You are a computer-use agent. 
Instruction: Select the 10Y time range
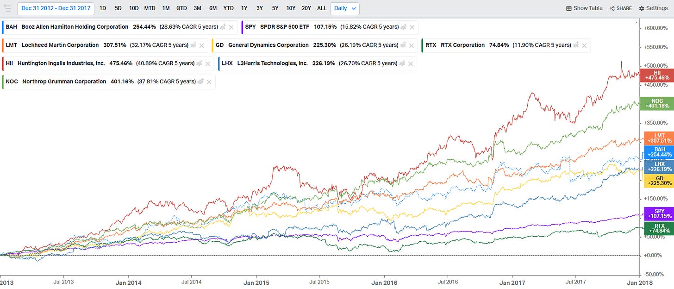click(291, 8)
